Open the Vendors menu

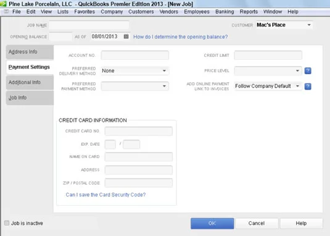point(169,12)
